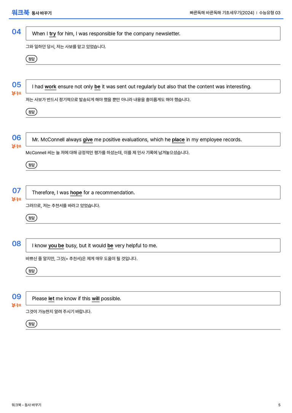Click the underlined 'you be' in sentence 08

(x=56, y=245)
